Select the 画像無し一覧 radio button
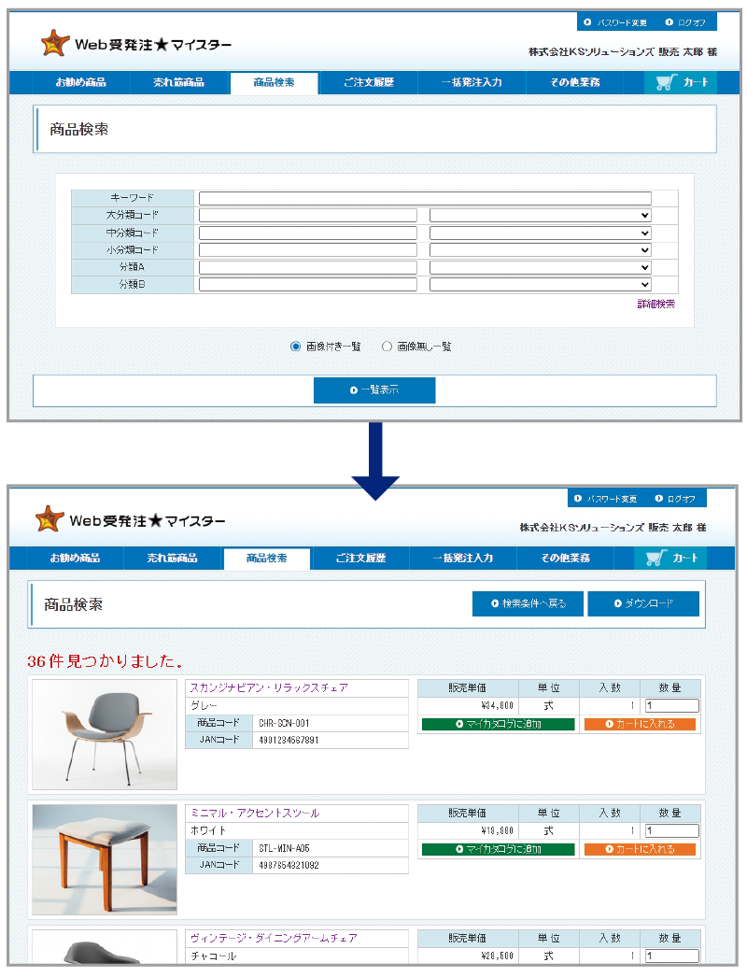This screenshot has width=747, height=977. [387, 346]
